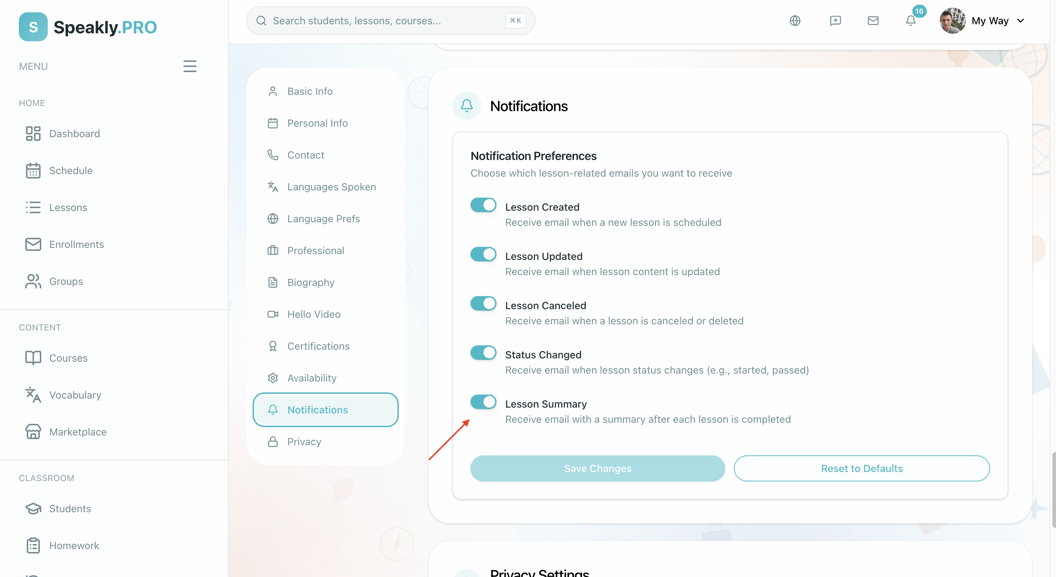
Task: Click the search magnifier icon
Action: (261, 21)
